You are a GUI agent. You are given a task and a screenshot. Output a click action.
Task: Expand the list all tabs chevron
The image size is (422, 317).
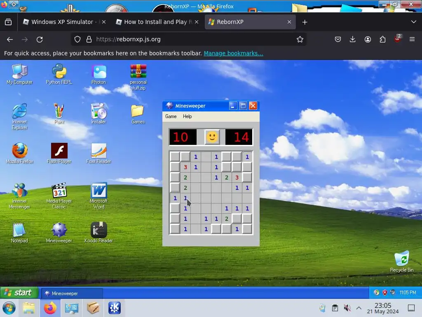[x=414, y=22]
